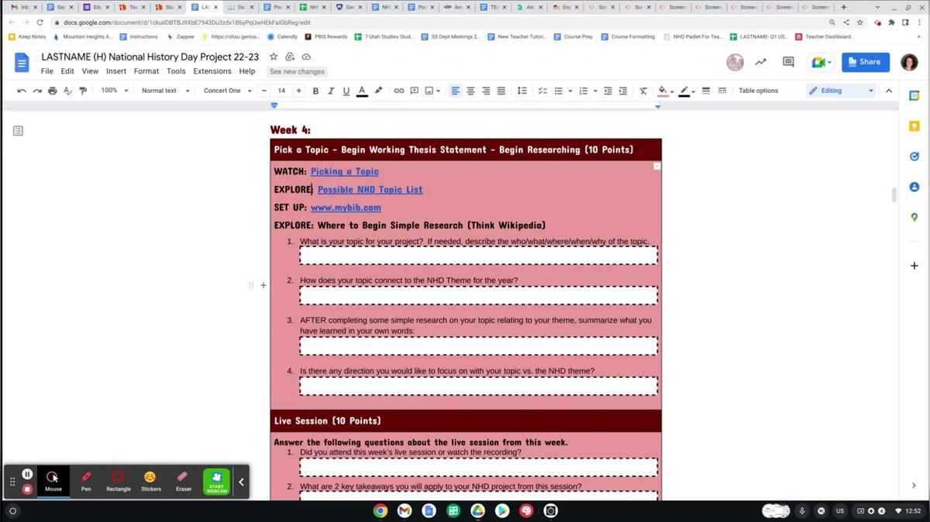Toggle italic formatting
Image resolution: width=930 pixels, height=522 pixels.
[x=331, y=91]
